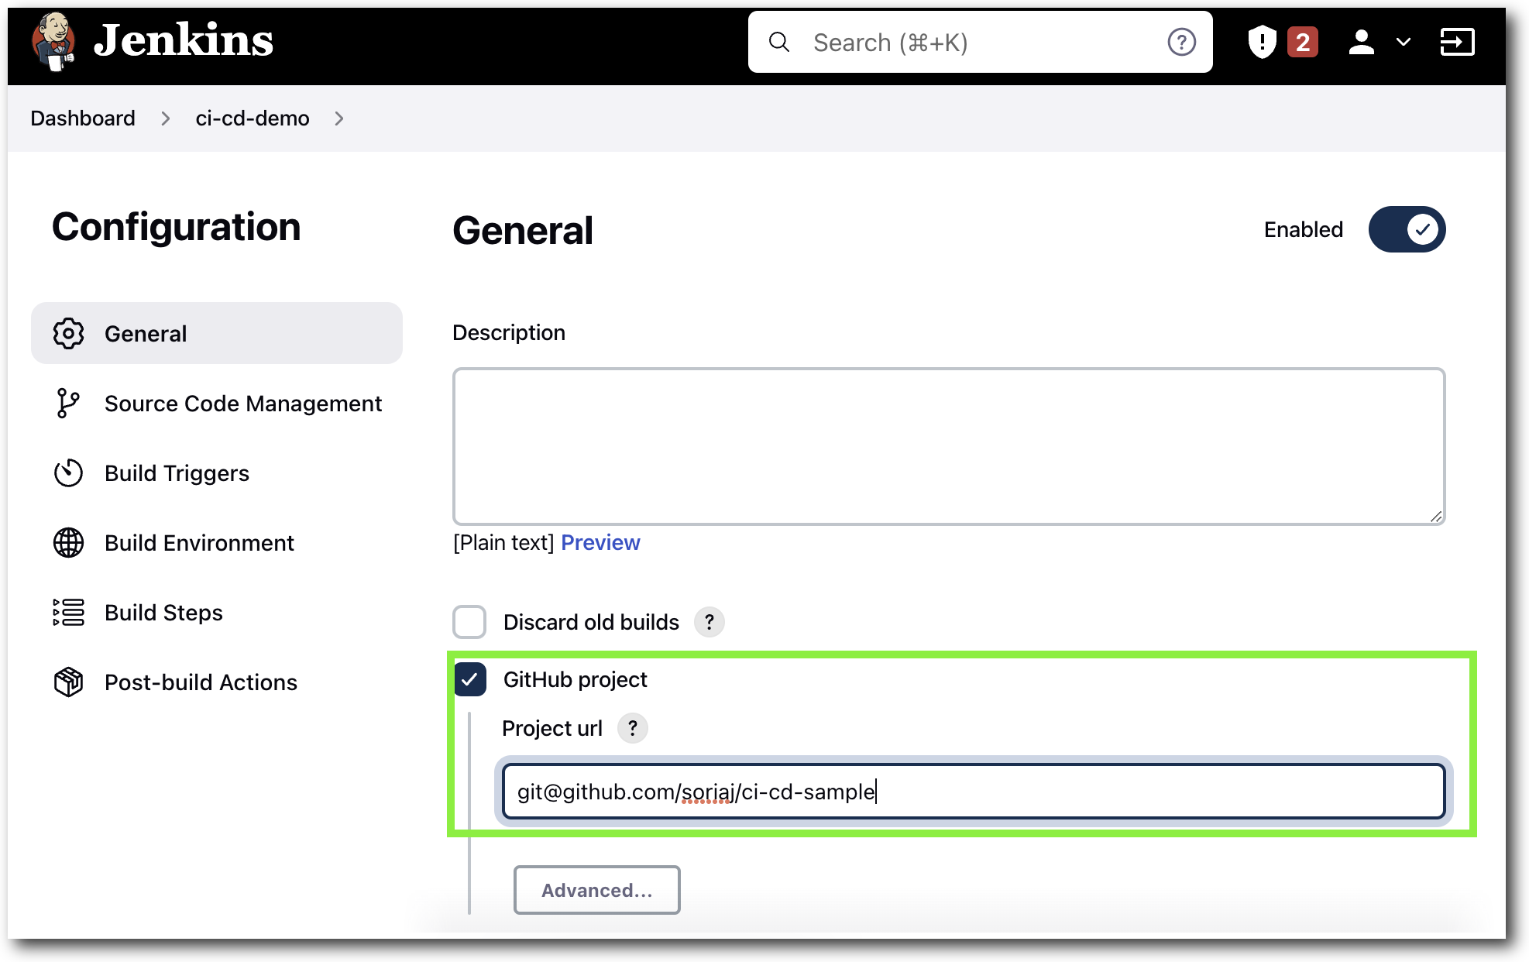This screenshot has height=962, width=1529.
Task: Click the Jenkins logo home icon
Action: coord(53,42)
